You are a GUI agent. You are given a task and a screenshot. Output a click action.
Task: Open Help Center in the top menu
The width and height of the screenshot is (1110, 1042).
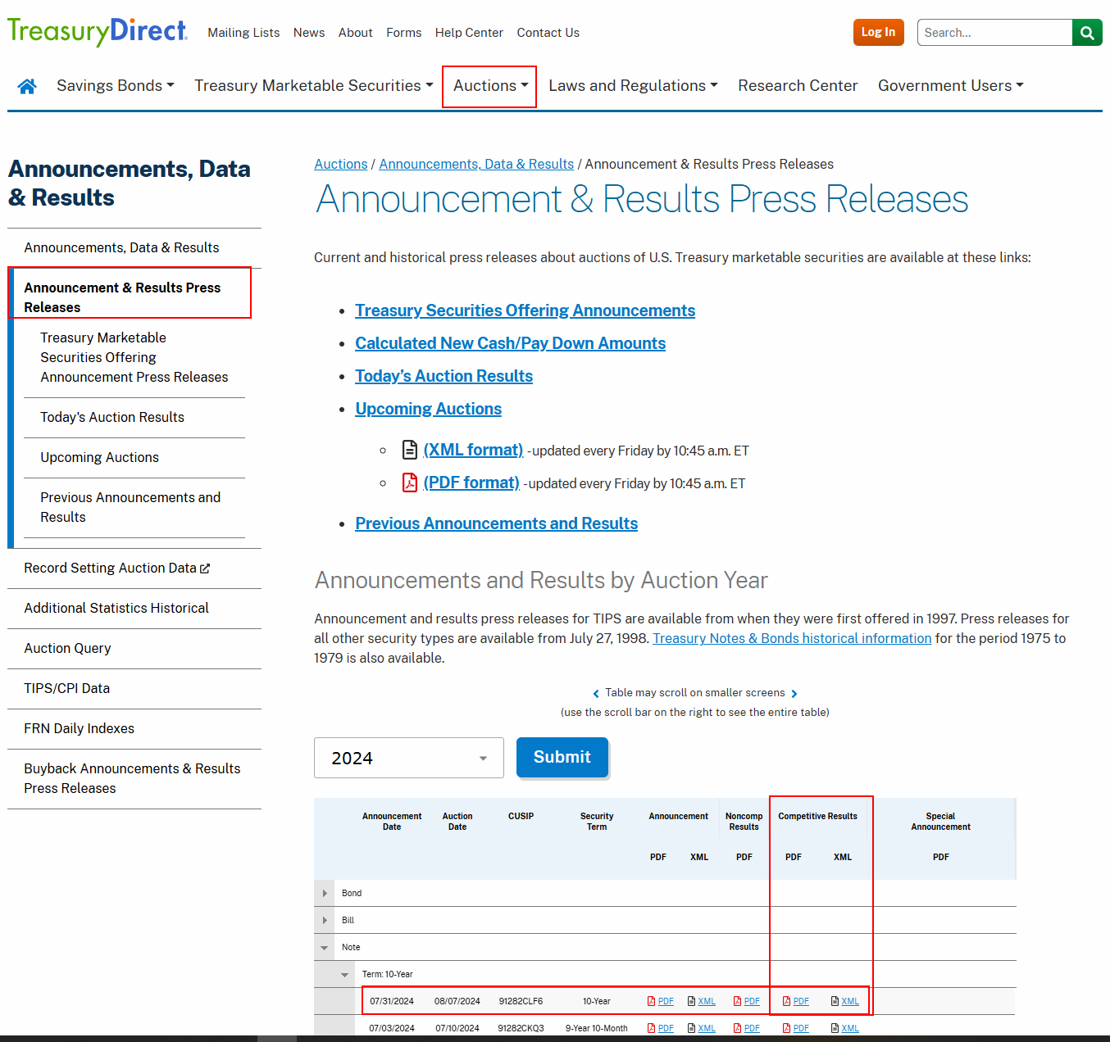[x=469, y=33]
